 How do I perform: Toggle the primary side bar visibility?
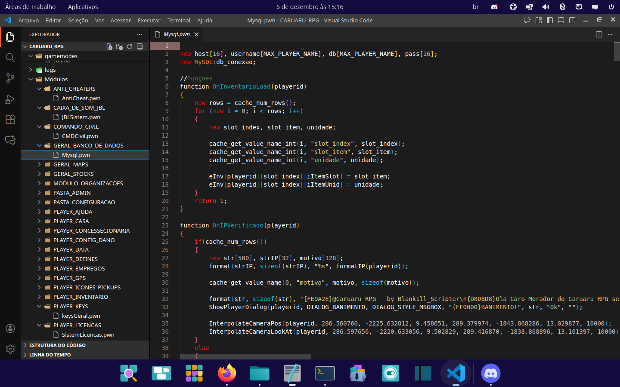pyautogui.click(x=550, y=20)
